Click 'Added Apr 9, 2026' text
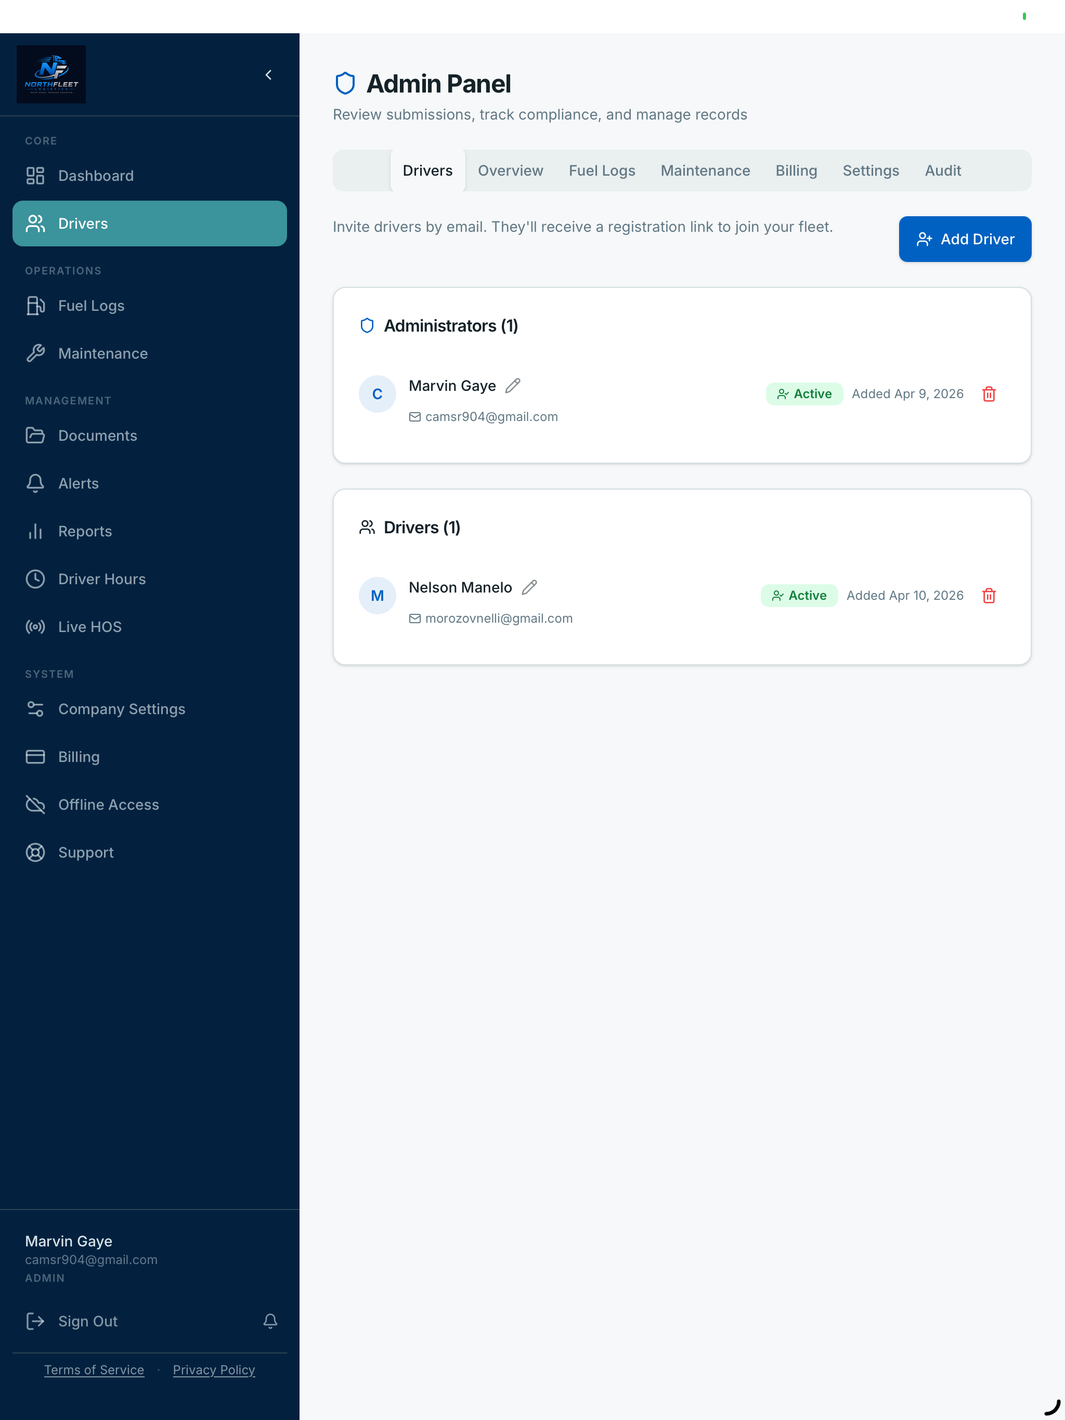Screen dimensions: 1065x1420 (907, 394)
